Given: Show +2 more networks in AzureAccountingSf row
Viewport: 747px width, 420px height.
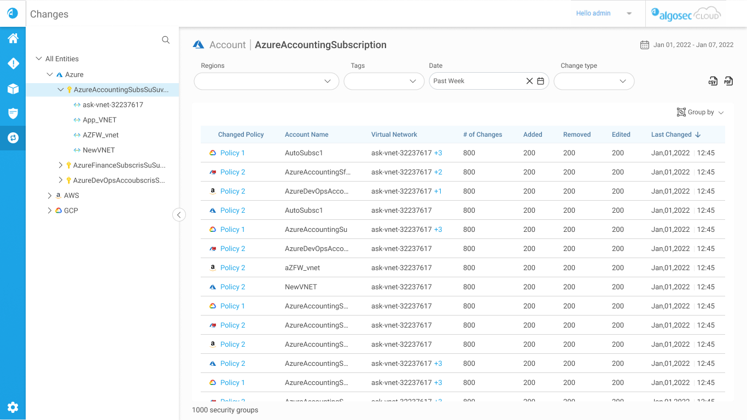Looking at the screenshot, I should (x=438, y=172).
